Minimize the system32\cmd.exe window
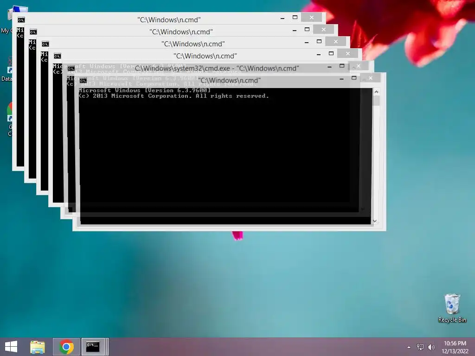Screen dimensions: 475x356 pos(330,67)
